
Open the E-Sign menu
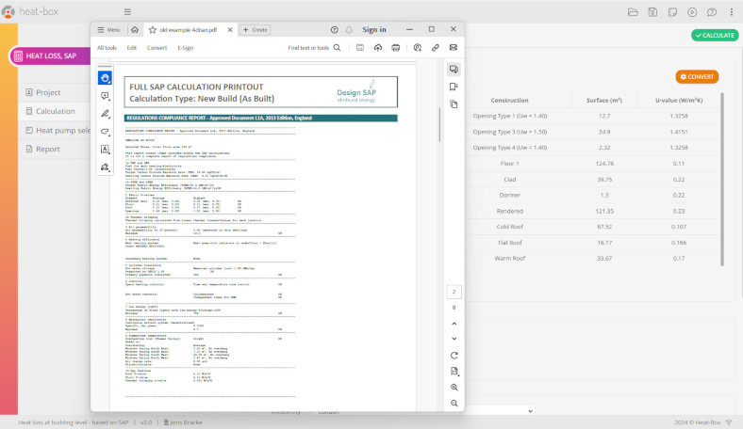pyautogui.click(x=185, y=48)
